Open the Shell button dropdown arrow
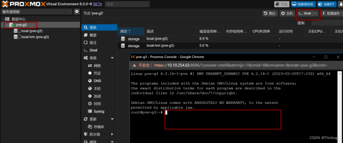 [315, 13]
